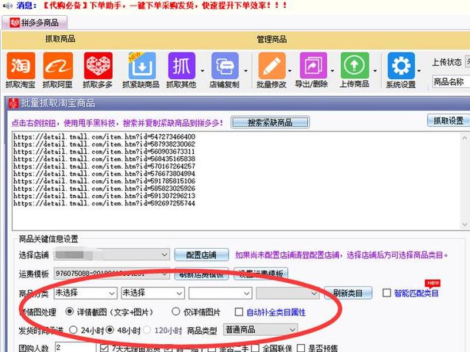Click scroll-down arrow of URL list
Screen dimensions: 470x352
[x=465, y=224]
